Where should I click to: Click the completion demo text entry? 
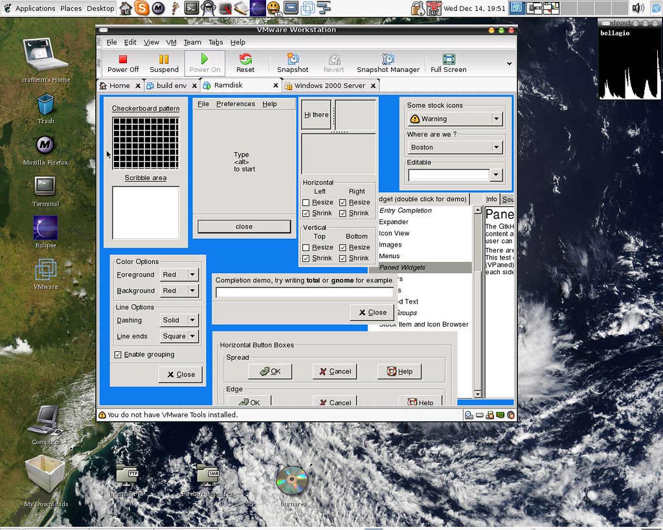tap(304, 293)
